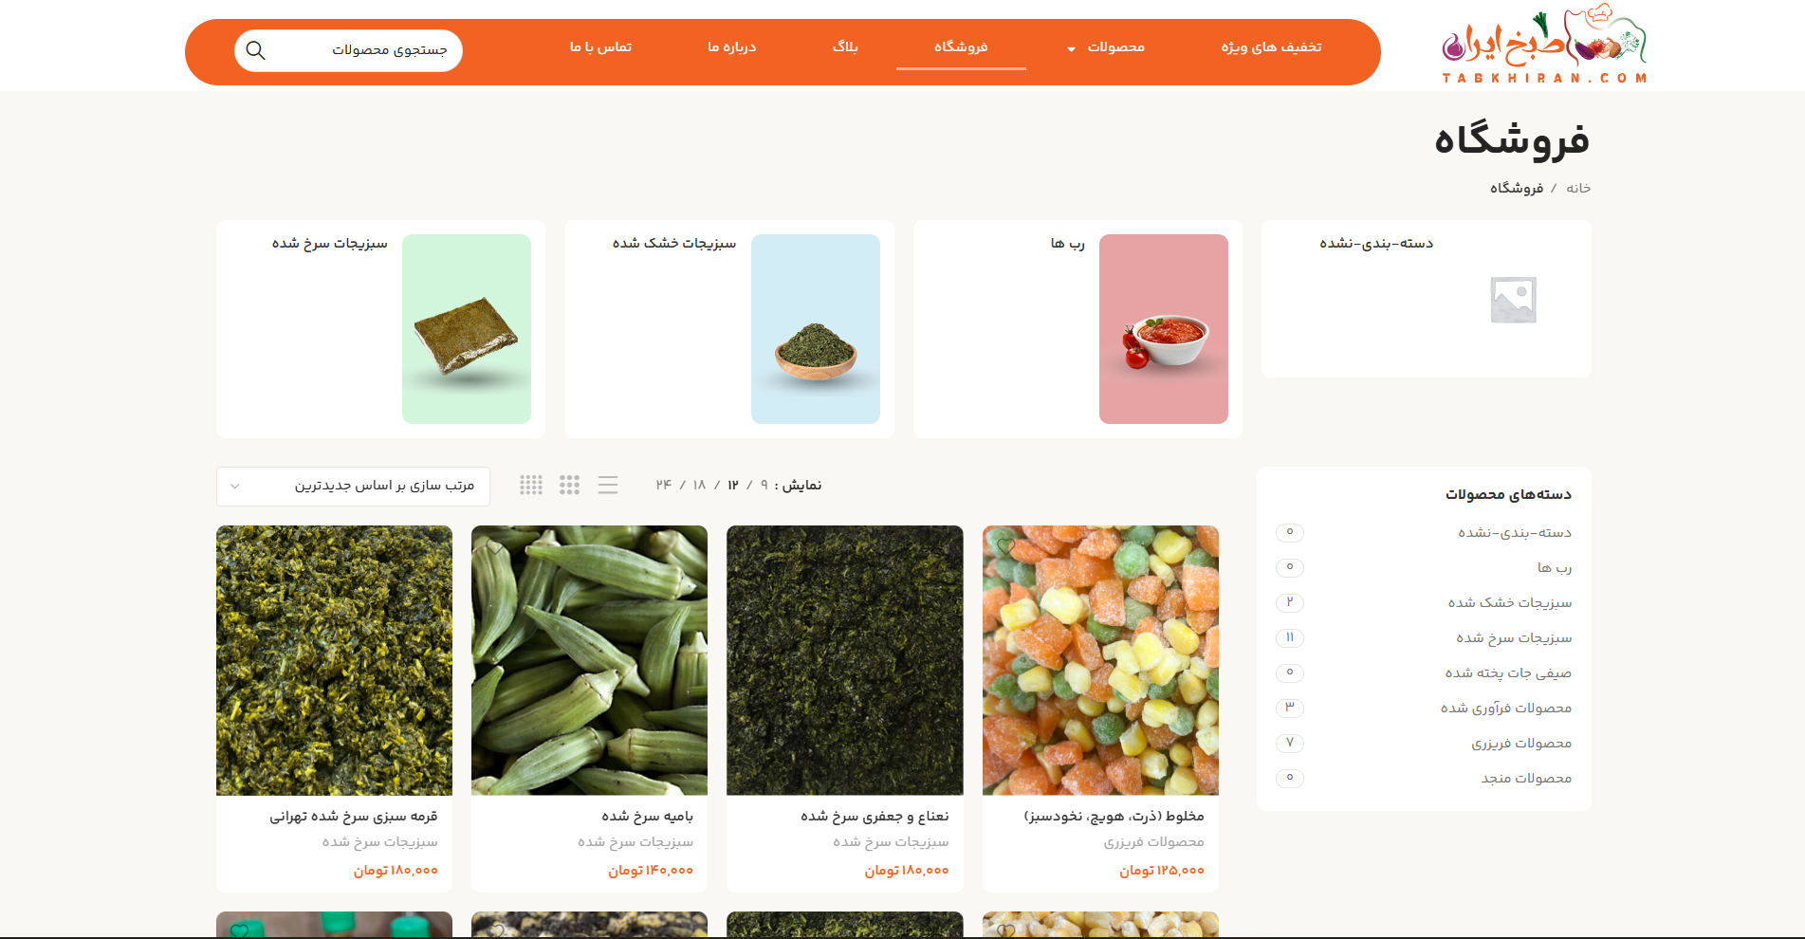Select the four-column grid view icon
Screen dimensions: 1805x939
coord(531,486)
